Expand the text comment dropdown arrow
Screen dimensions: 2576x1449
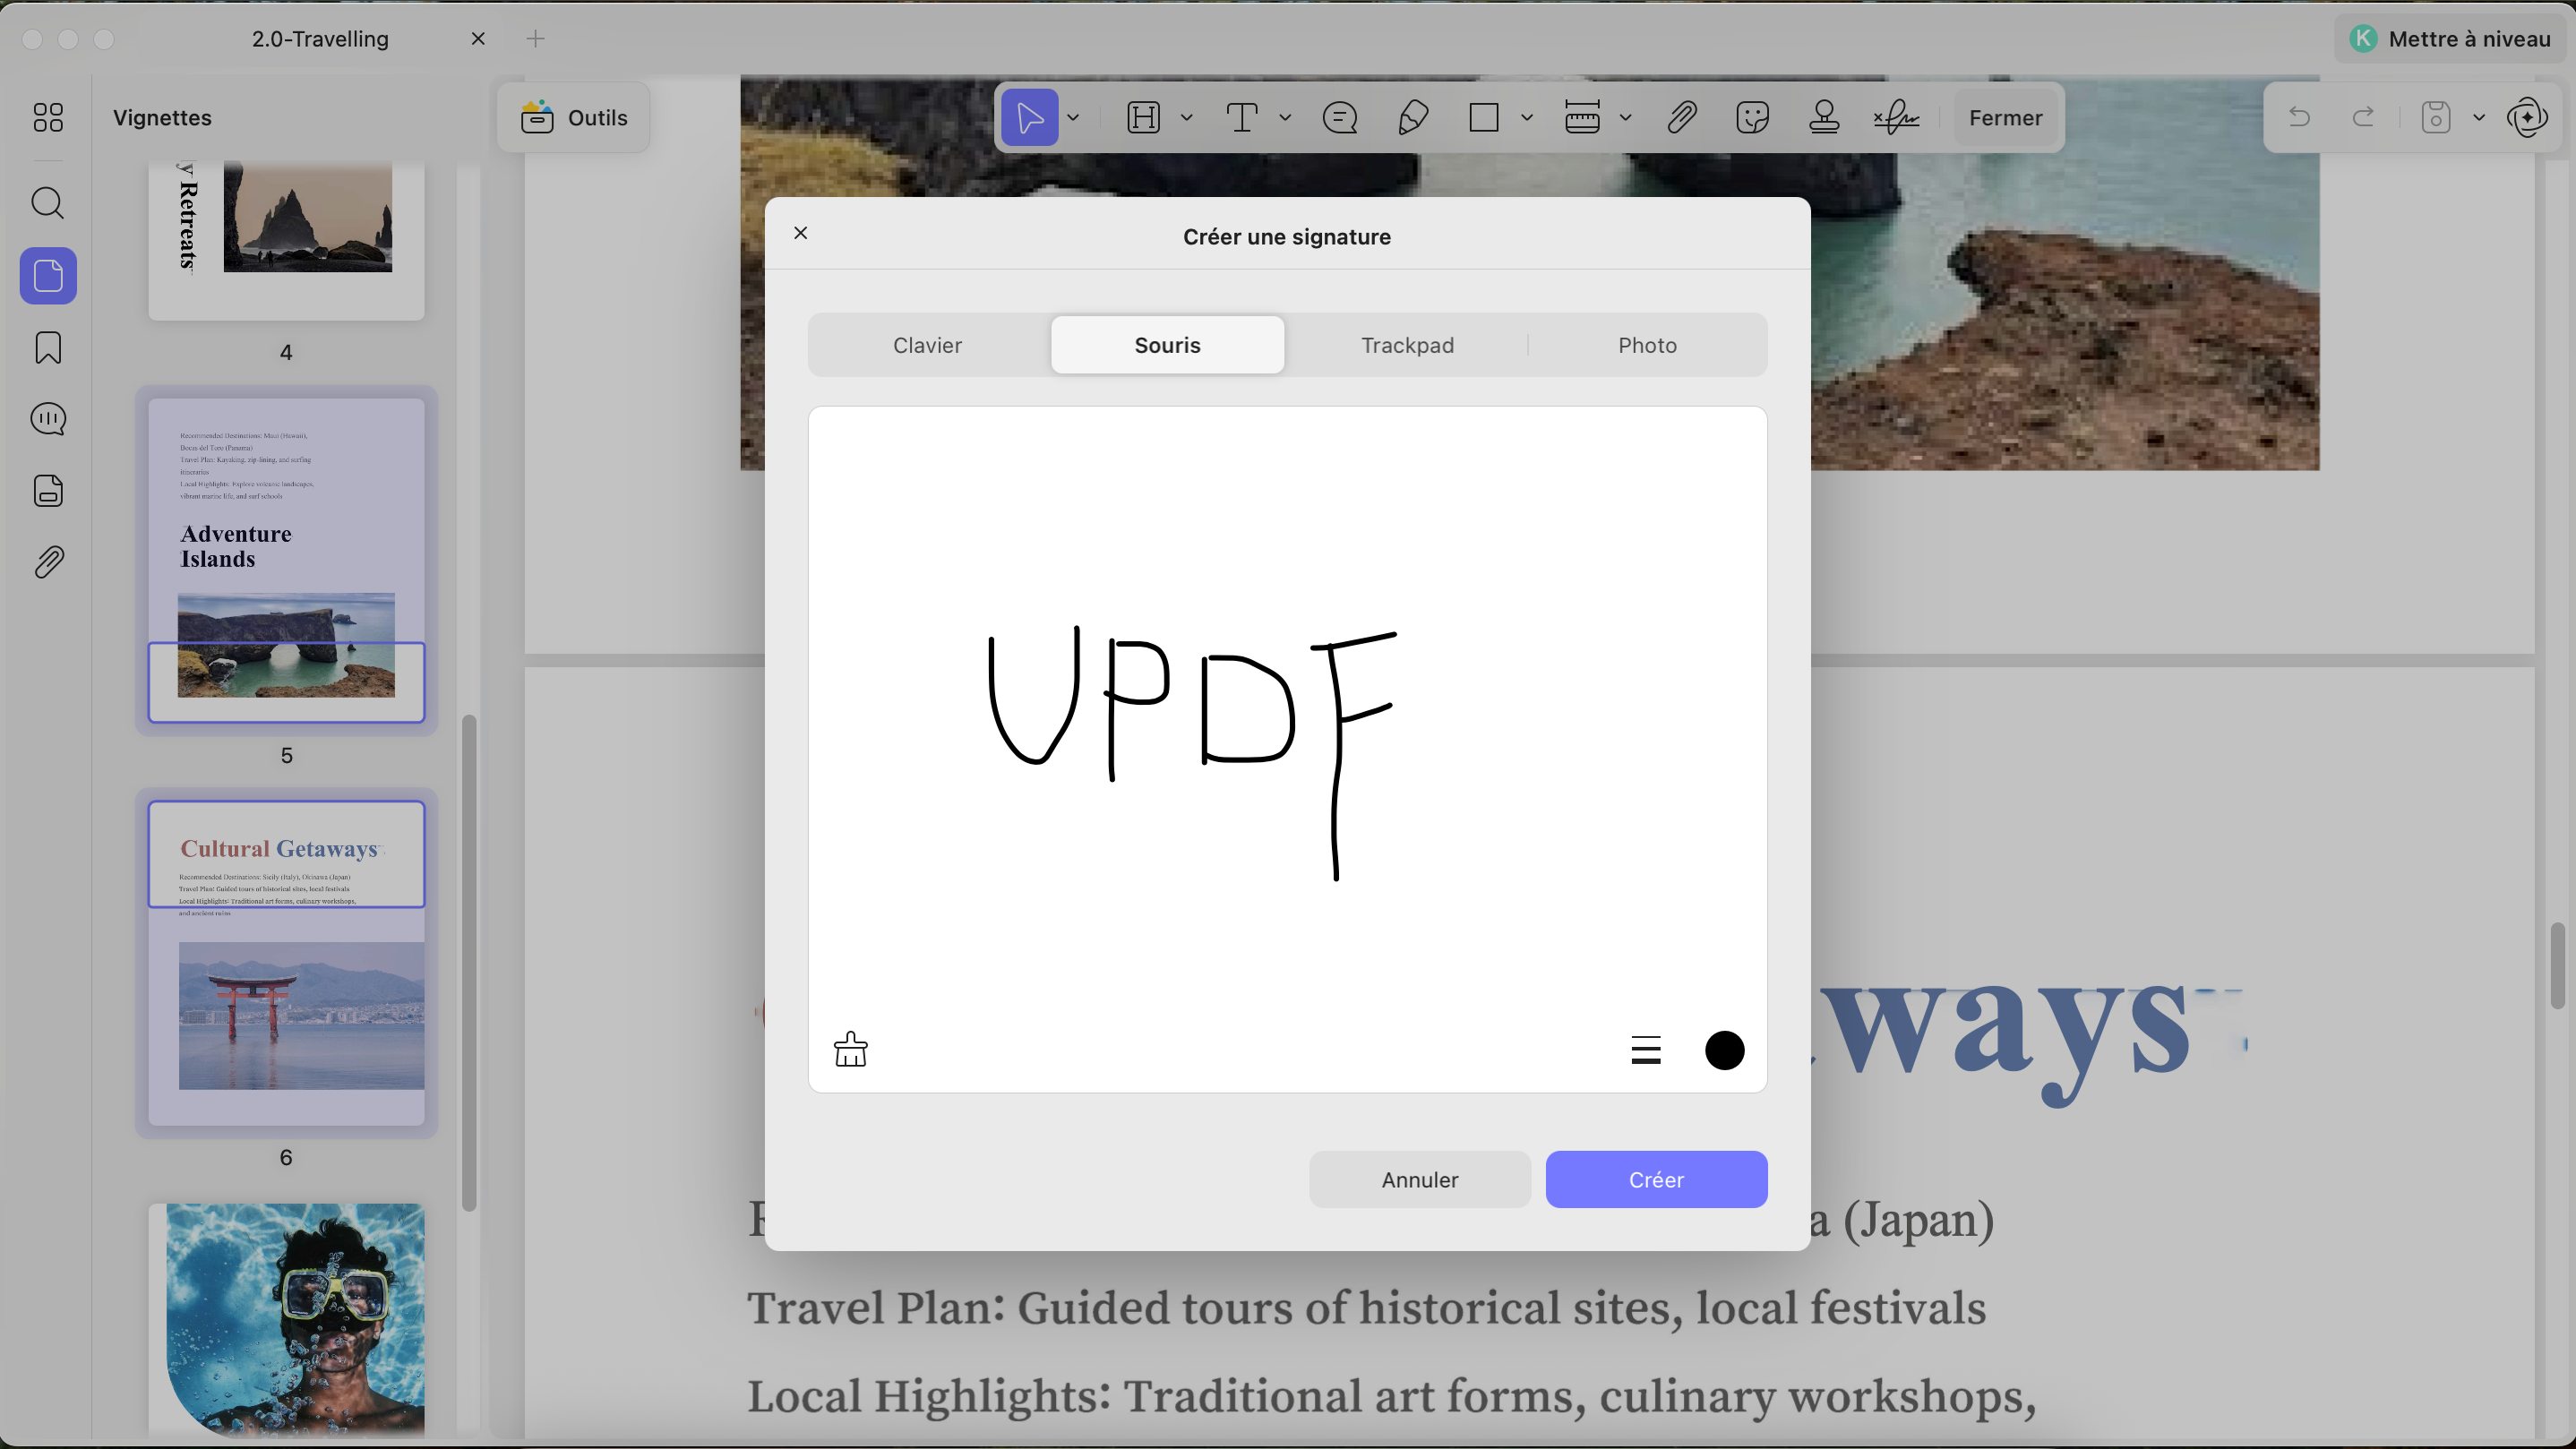pos(1286,117)
